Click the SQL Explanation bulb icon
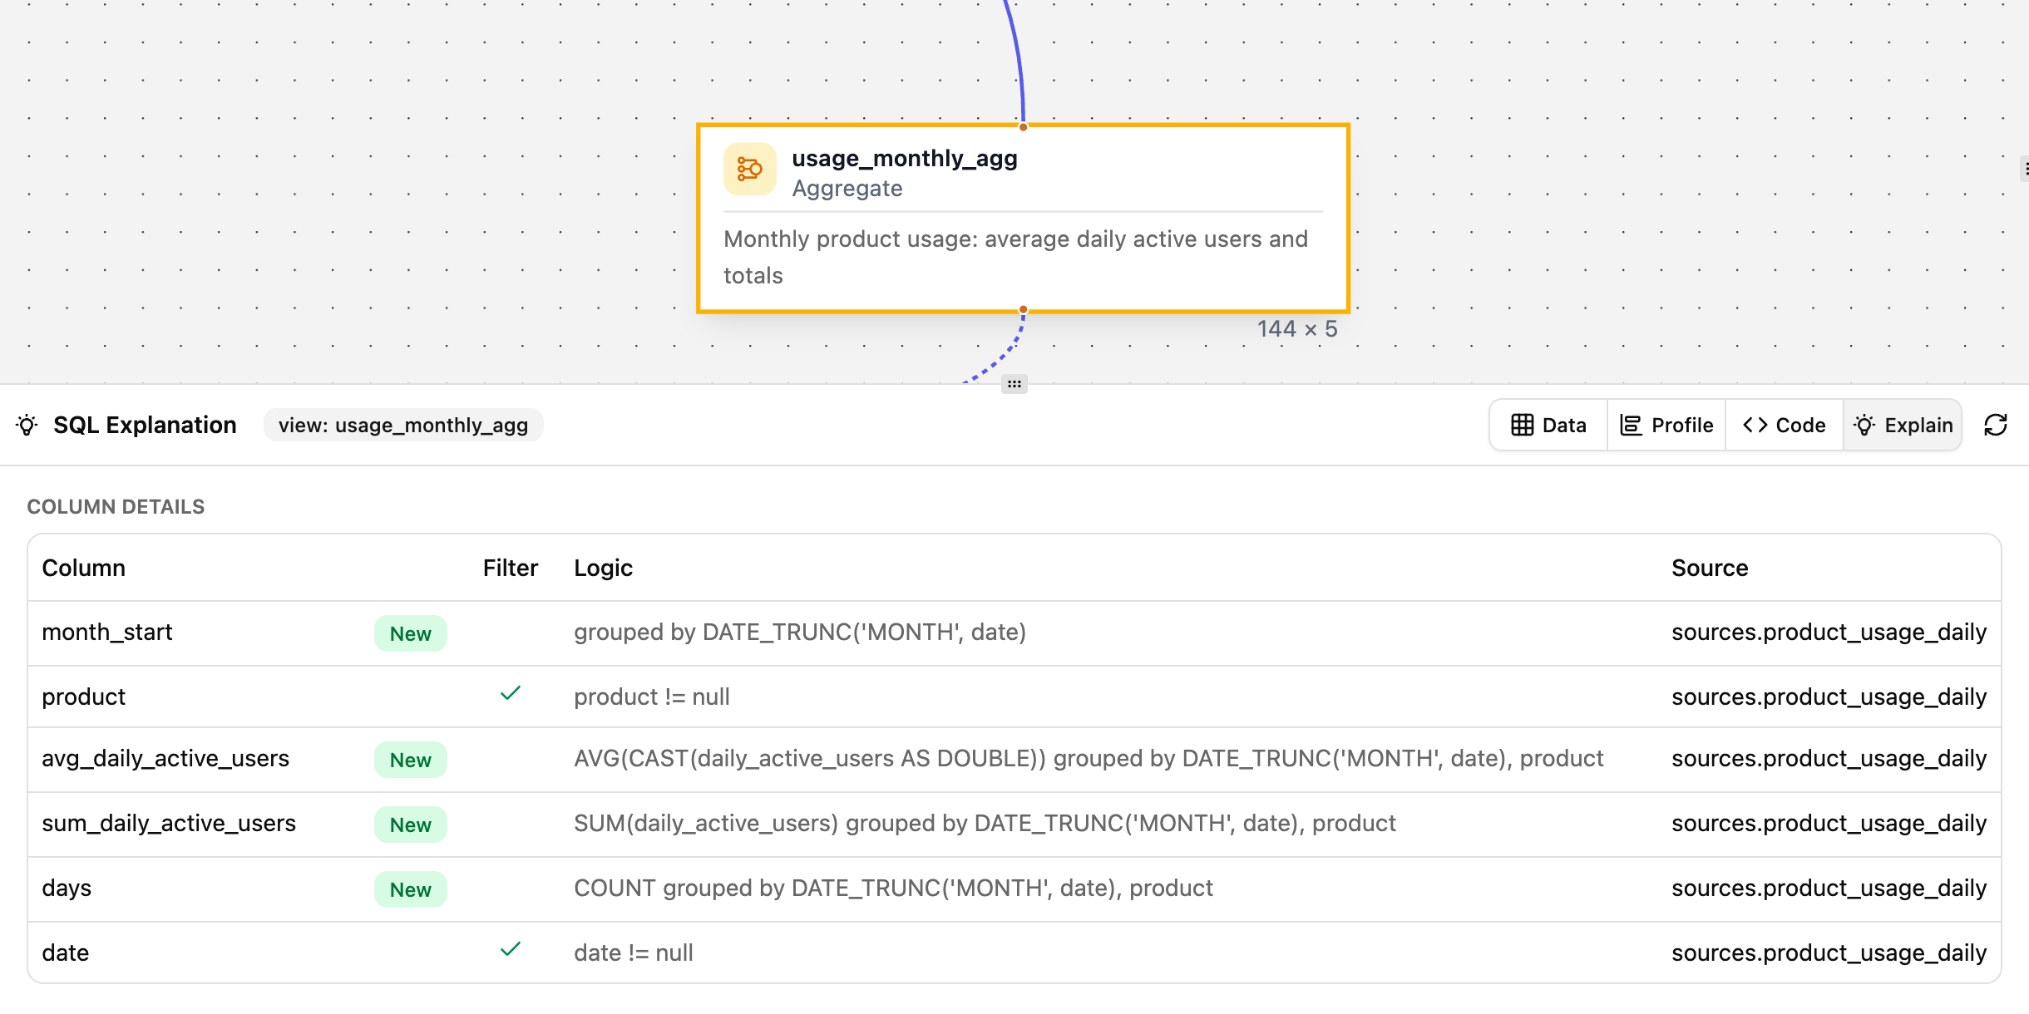The image size is (2029, 1014). (x=27, y=426)
